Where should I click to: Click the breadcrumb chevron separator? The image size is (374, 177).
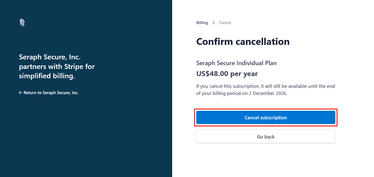214,23
